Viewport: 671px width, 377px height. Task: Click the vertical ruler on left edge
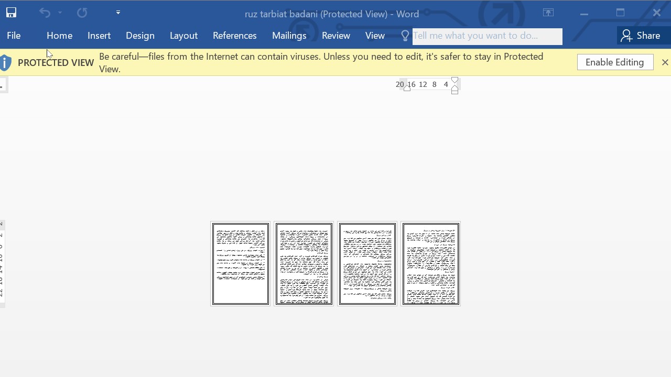click(2, 263)
